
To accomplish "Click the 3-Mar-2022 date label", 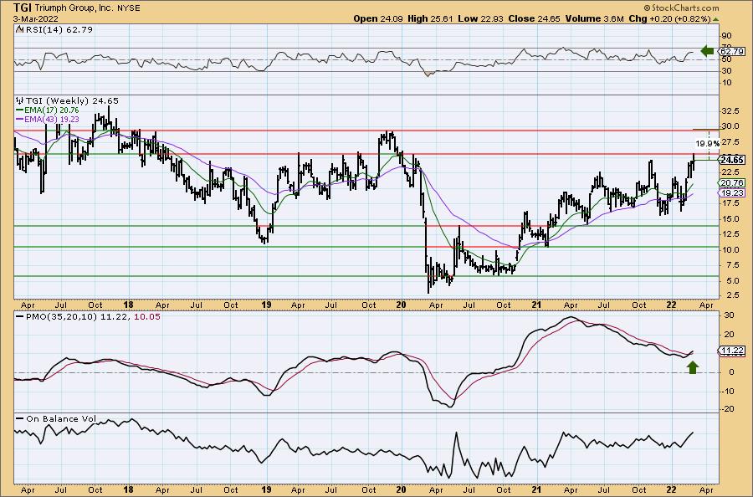I will pyautogui.click(x=35, y=18).
